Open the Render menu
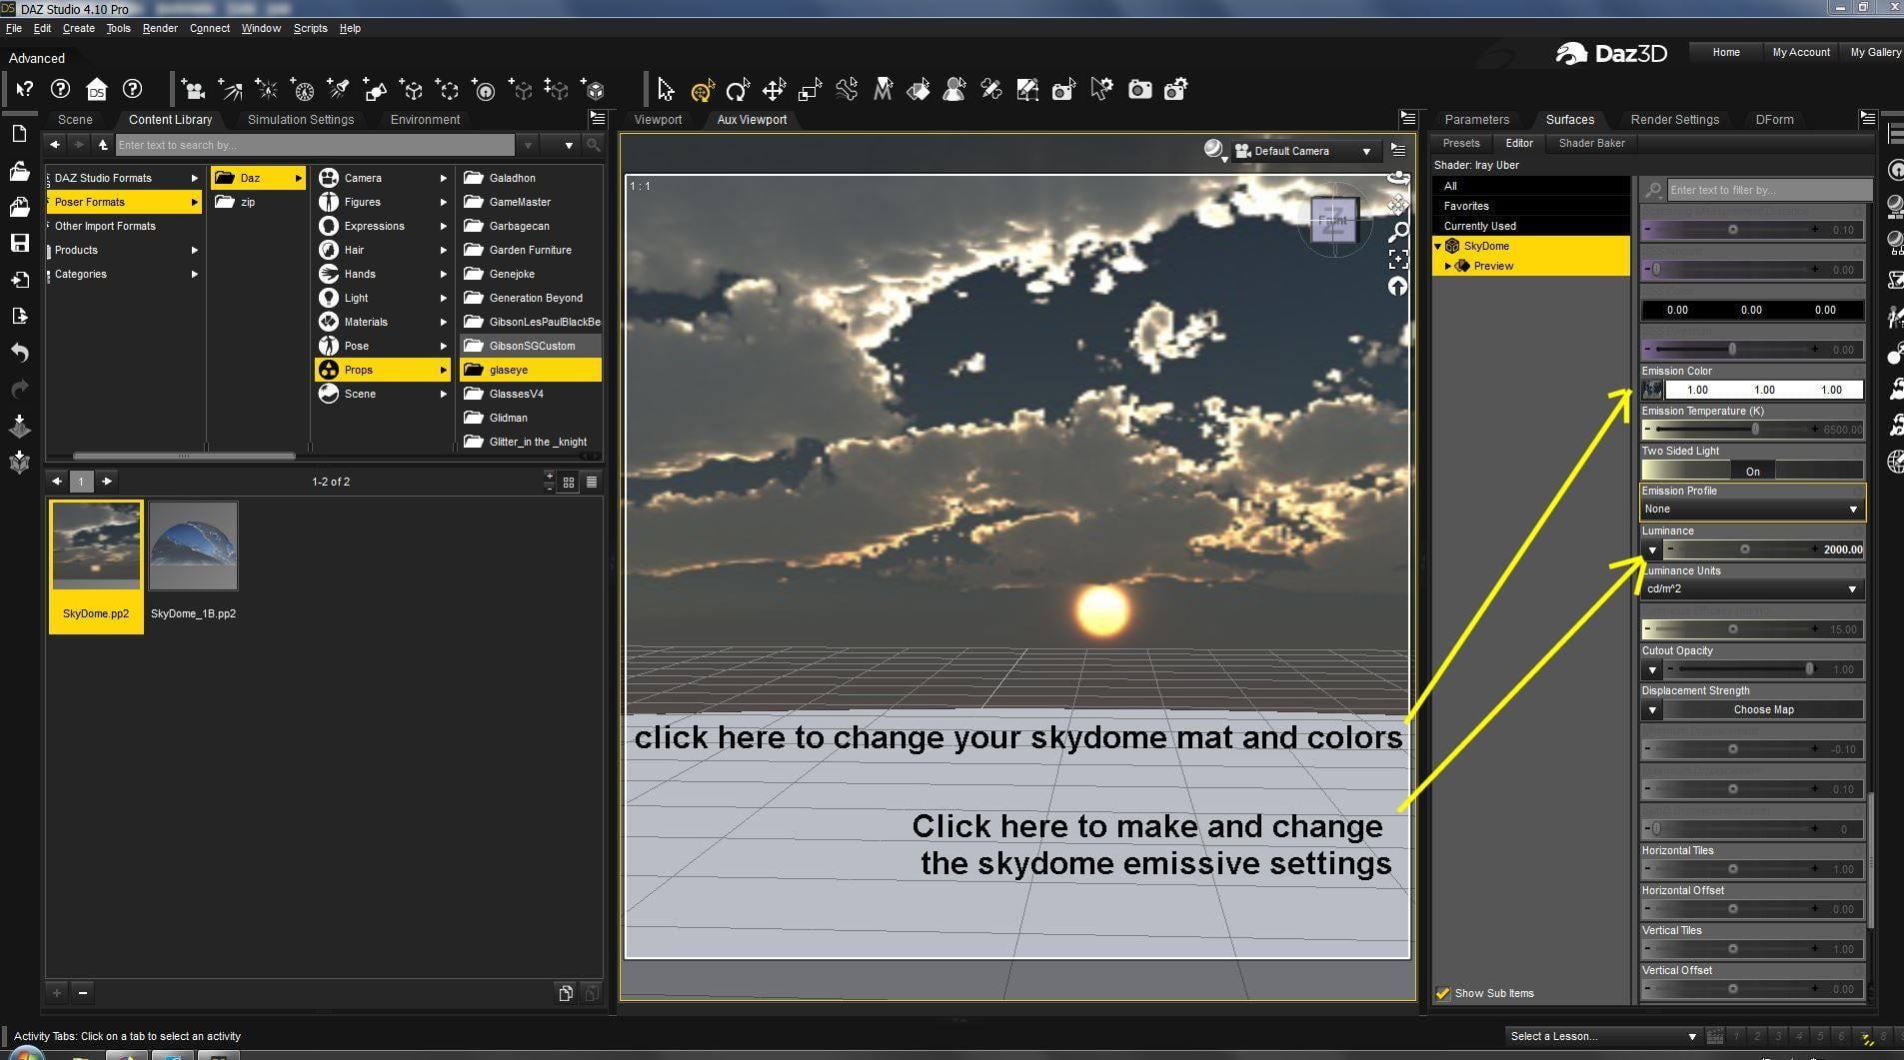Viewport: 1904px width, 1060px height. [x=160, y=28]
